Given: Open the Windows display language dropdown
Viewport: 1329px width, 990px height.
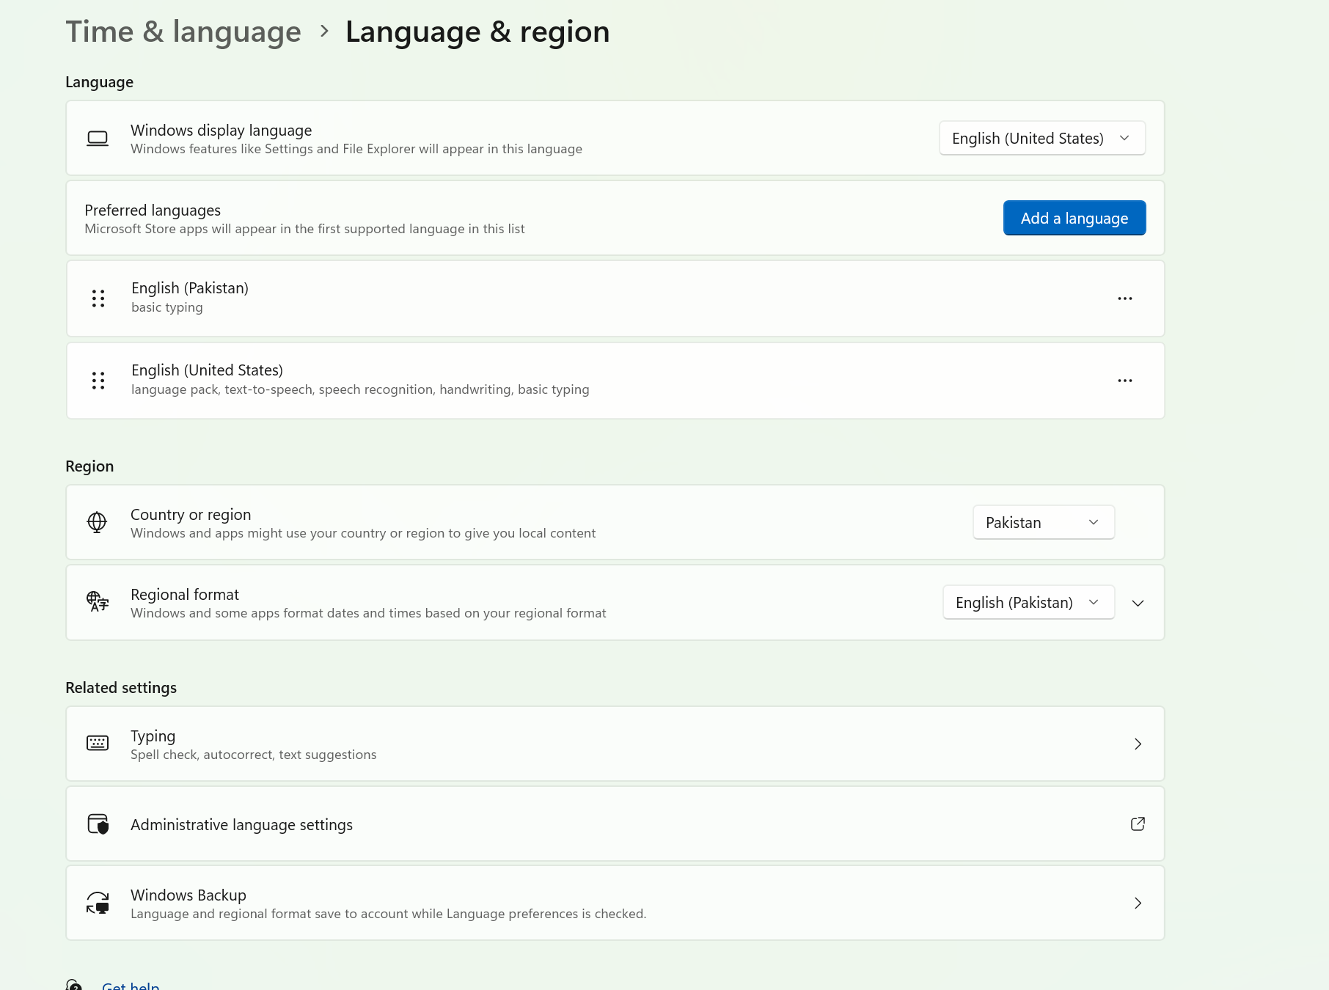Looking at the screenshot, I should (1042, 138).
